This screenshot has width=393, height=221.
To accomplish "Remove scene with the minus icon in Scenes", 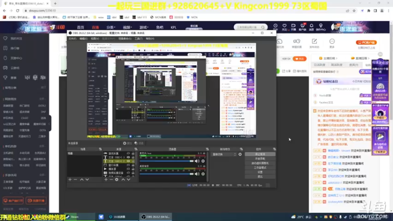I will [x=76, y=180].
